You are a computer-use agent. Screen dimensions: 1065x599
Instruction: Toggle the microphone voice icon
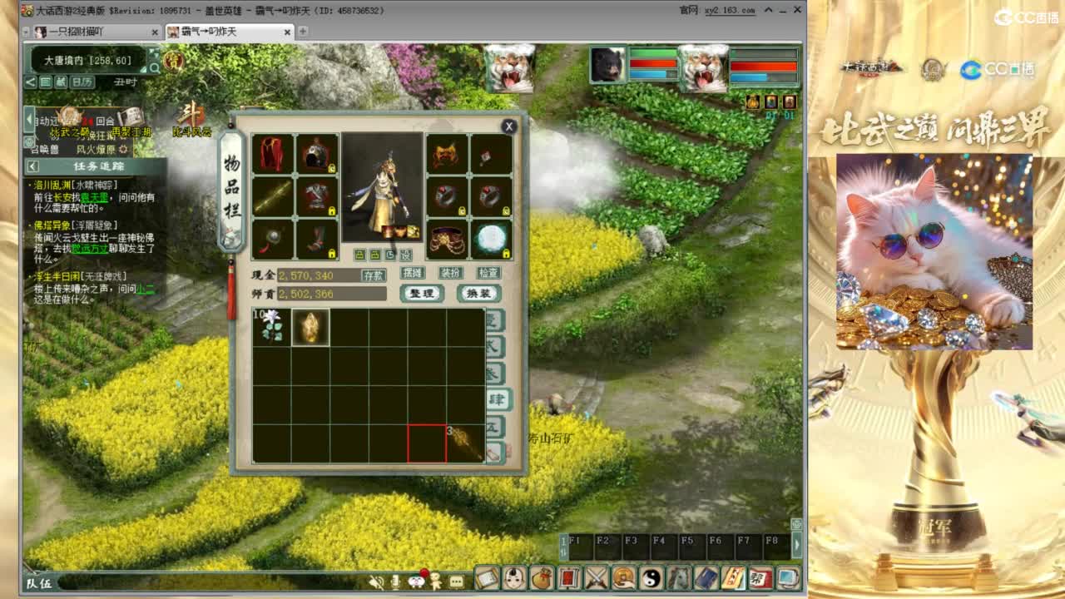pyautogui.click(x=396, y=582)
